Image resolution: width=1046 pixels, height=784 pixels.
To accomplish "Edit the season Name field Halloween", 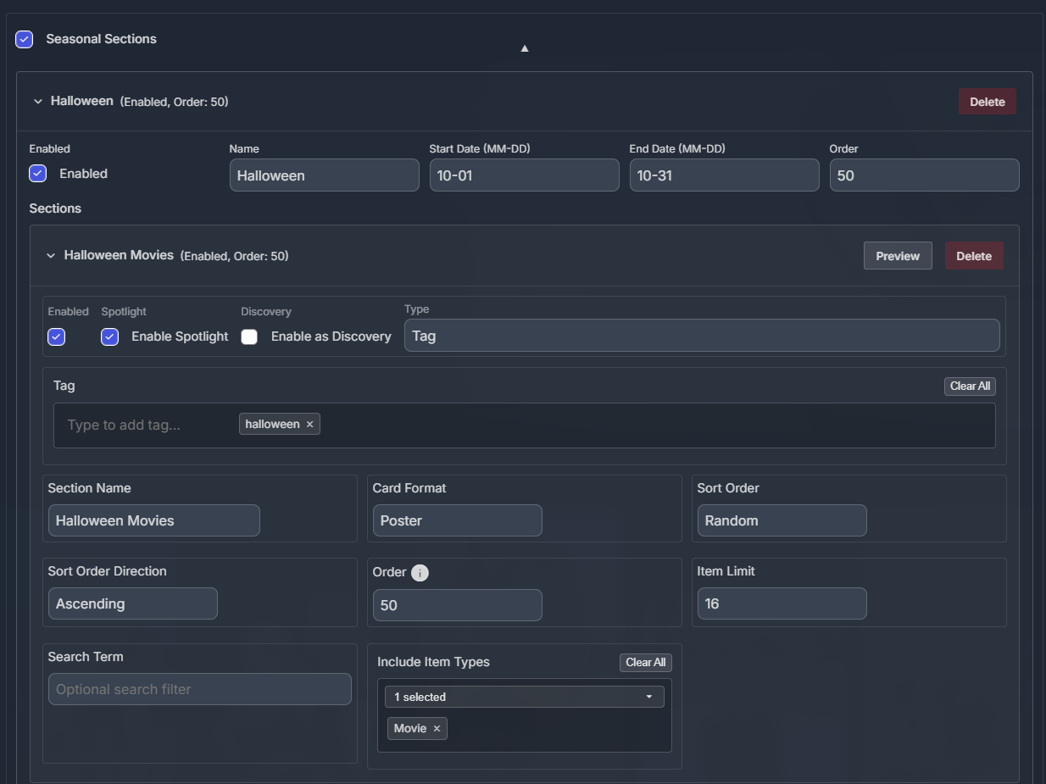I will (x=325, y=175).
